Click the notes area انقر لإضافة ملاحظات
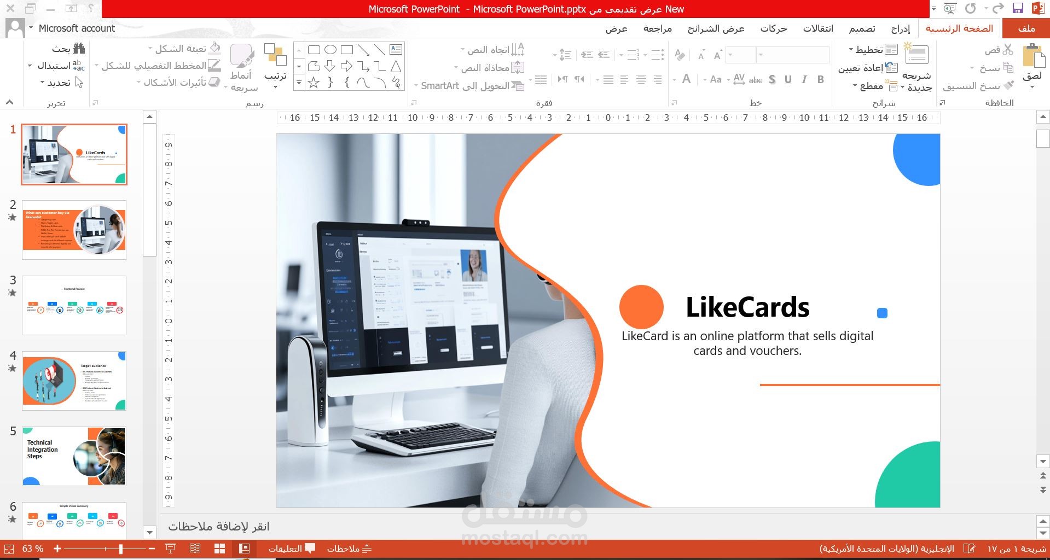Image resolution: width=1050 pixels, height=560 pixels. (x=218, y=526)
